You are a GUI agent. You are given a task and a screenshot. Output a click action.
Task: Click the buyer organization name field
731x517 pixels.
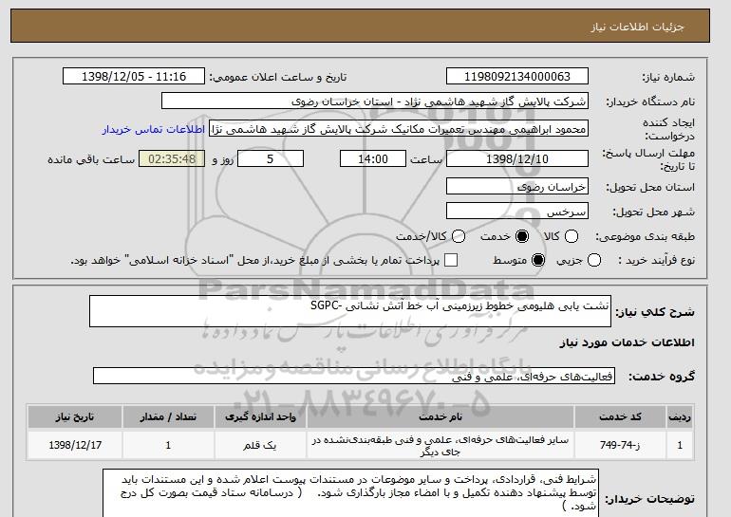(375, 102)
